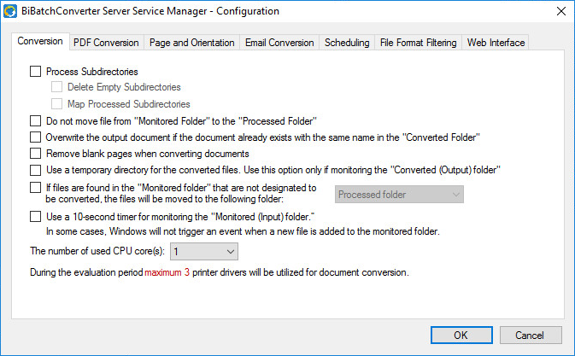Open the Processed folder dropdown

[399, 195]
